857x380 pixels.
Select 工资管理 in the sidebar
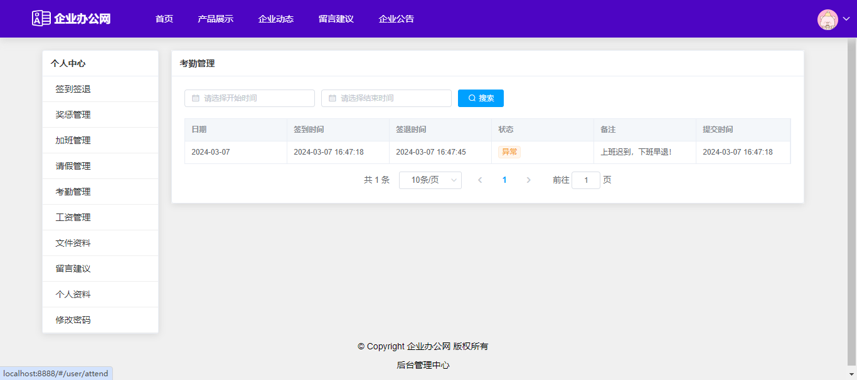tap(73, 217)
